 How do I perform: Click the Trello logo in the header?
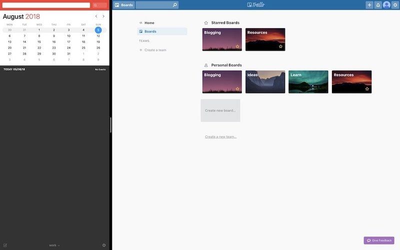[x=255, y=5]
